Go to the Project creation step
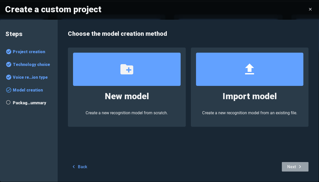 29,52
